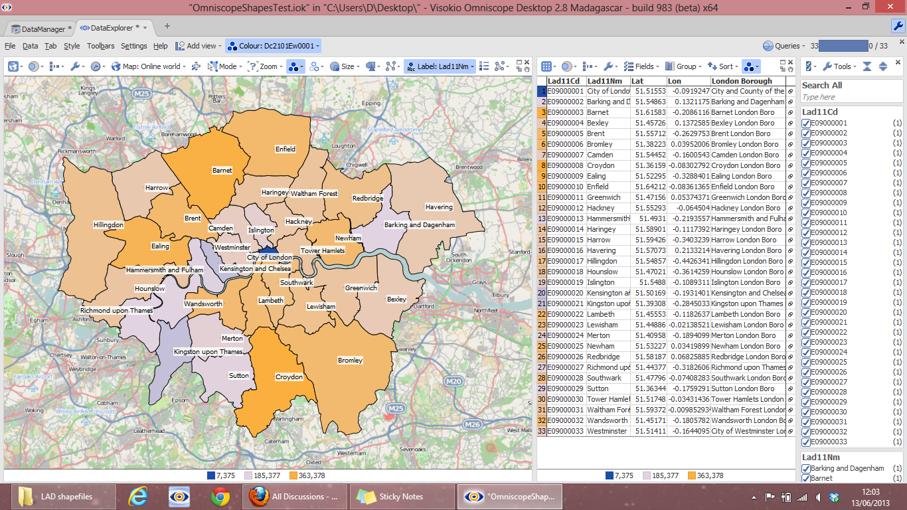Open the map view wrench tools icon
The width and height of the screenshot is (907, 510).
76,66
